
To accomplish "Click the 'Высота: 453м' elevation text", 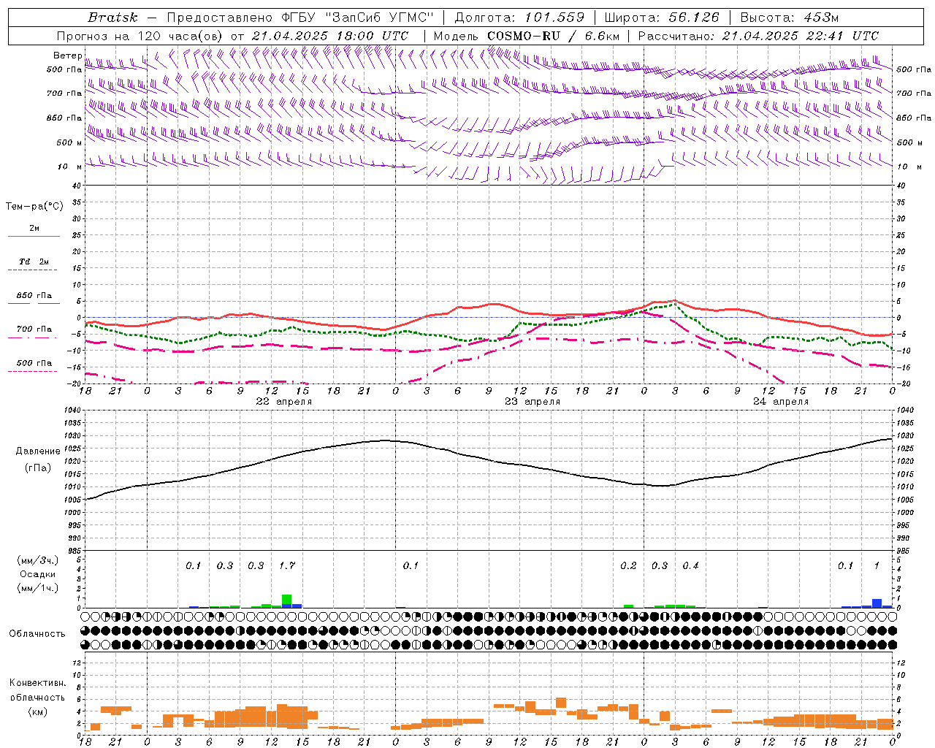I will click(790, 18).
